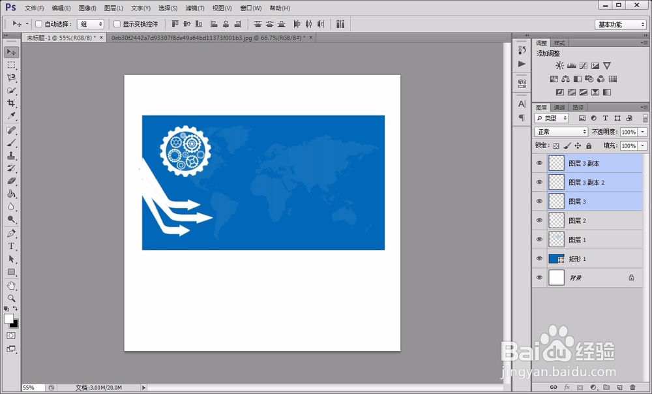
Task: Select the Zoom tool
Action: click(x=11, y=298)
